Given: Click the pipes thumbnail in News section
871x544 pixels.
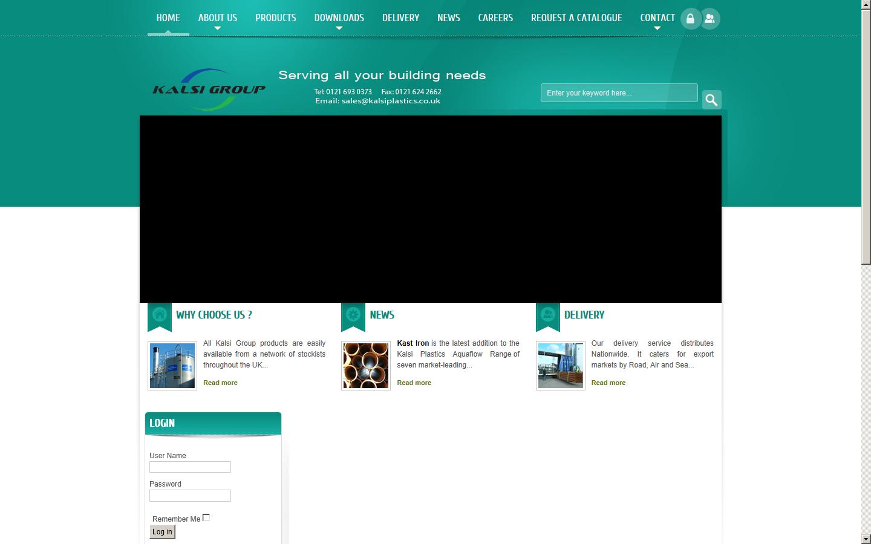Looking at the screenshot, I should click(365, 365).
